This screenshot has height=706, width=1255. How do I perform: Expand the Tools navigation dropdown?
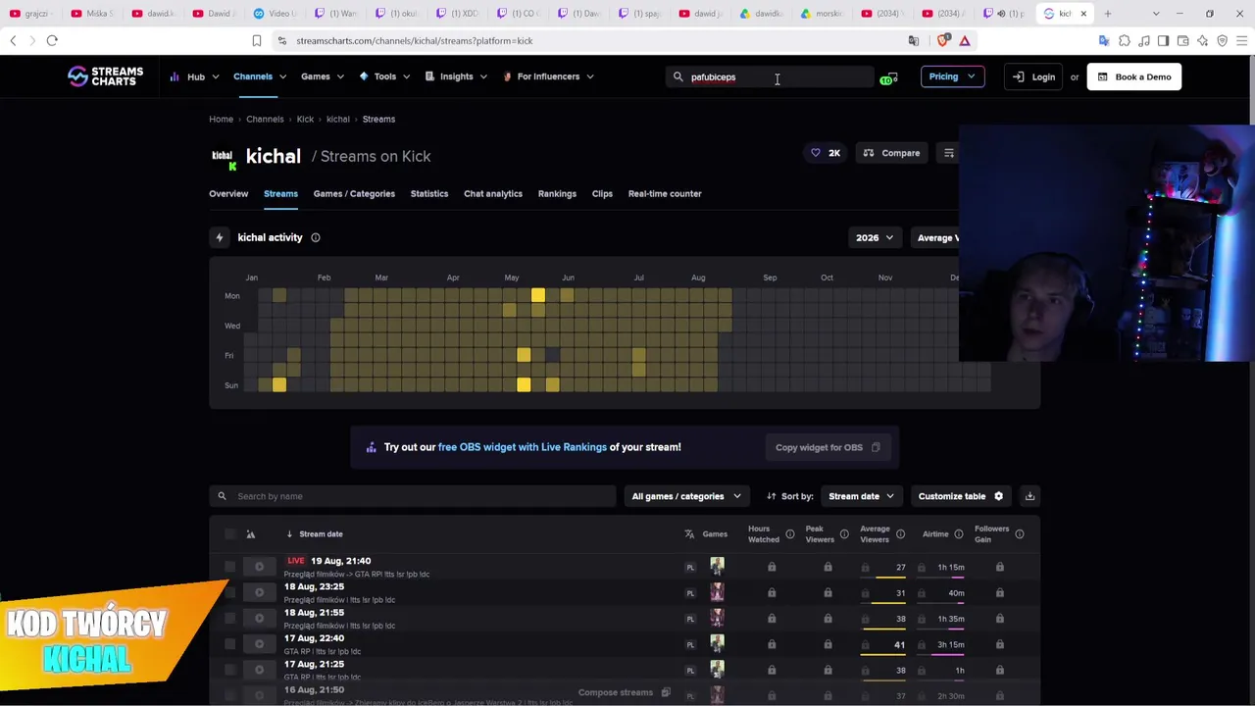tap(385, 76)
